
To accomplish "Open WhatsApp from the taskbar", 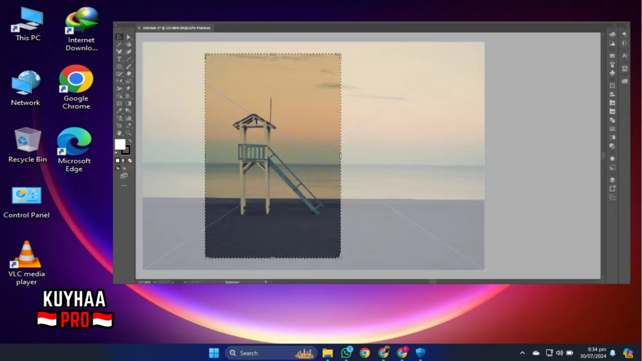I will [346, 353].
